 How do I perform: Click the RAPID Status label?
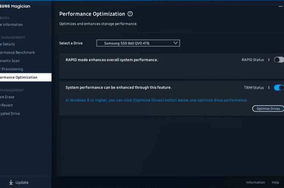coord(253,60)
